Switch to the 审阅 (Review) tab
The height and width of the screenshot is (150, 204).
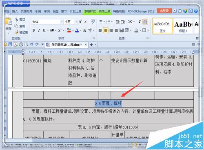point(47,11)
